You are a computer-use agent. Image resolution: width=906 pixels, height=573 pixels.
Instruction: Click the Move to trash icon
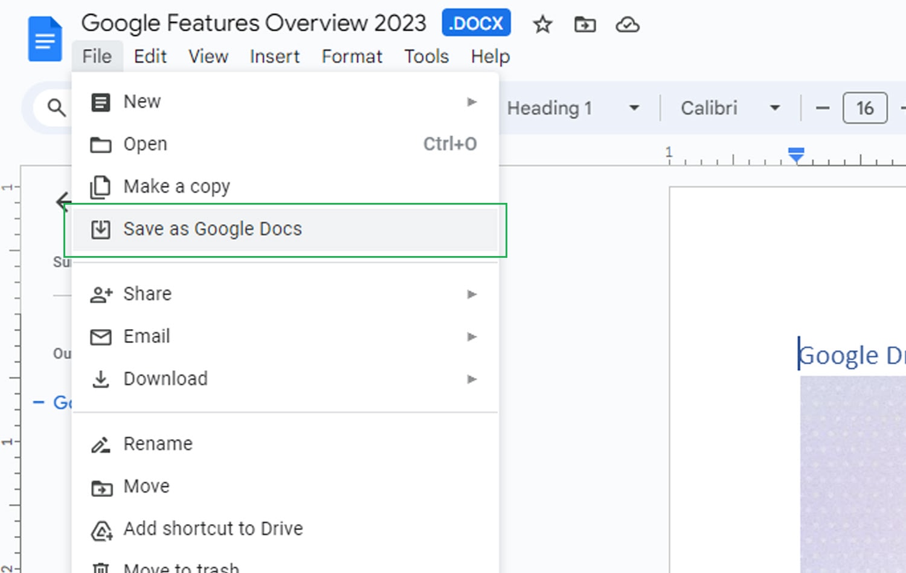point(102,568)
